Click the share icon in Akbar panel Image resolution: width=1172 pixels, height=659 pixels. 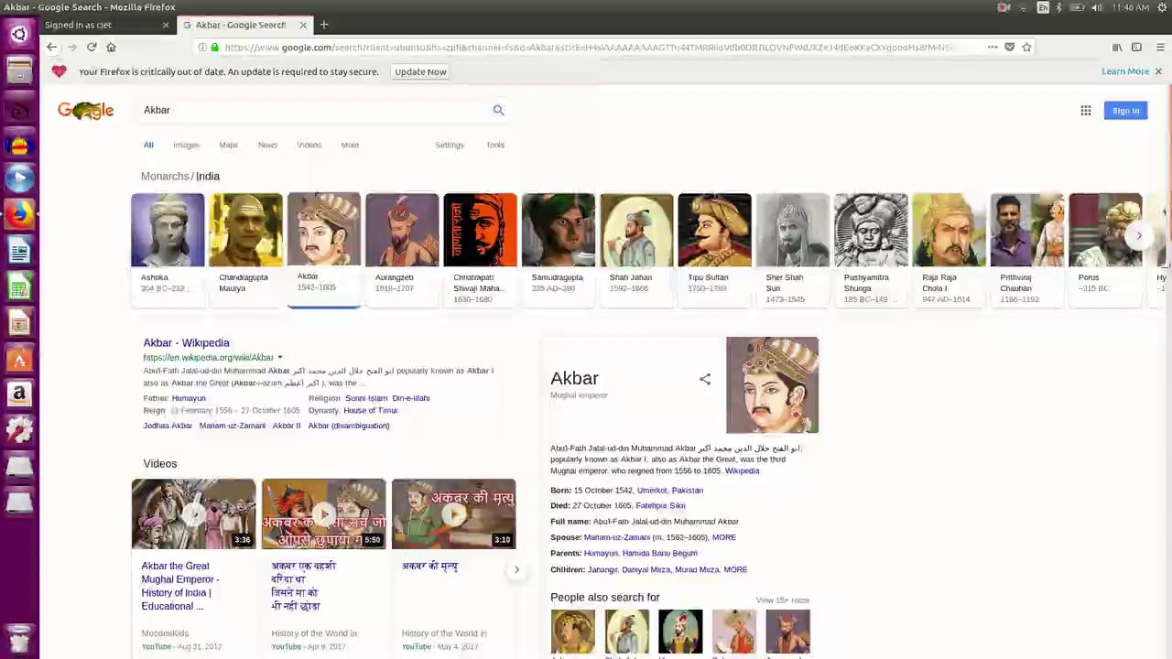pyautogui.click(x=705, y=379)
